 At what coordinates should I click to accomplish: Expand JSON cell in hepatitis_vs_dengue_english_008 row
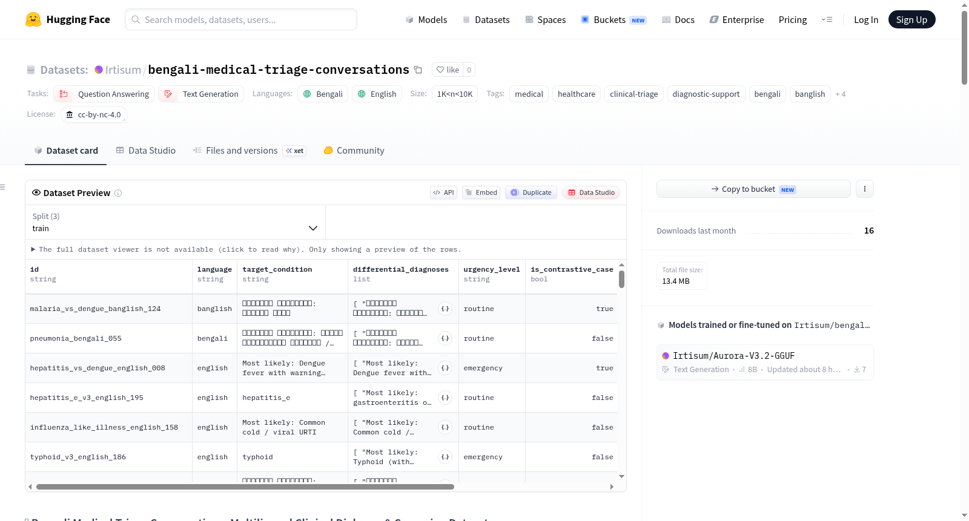pos(445,368)
